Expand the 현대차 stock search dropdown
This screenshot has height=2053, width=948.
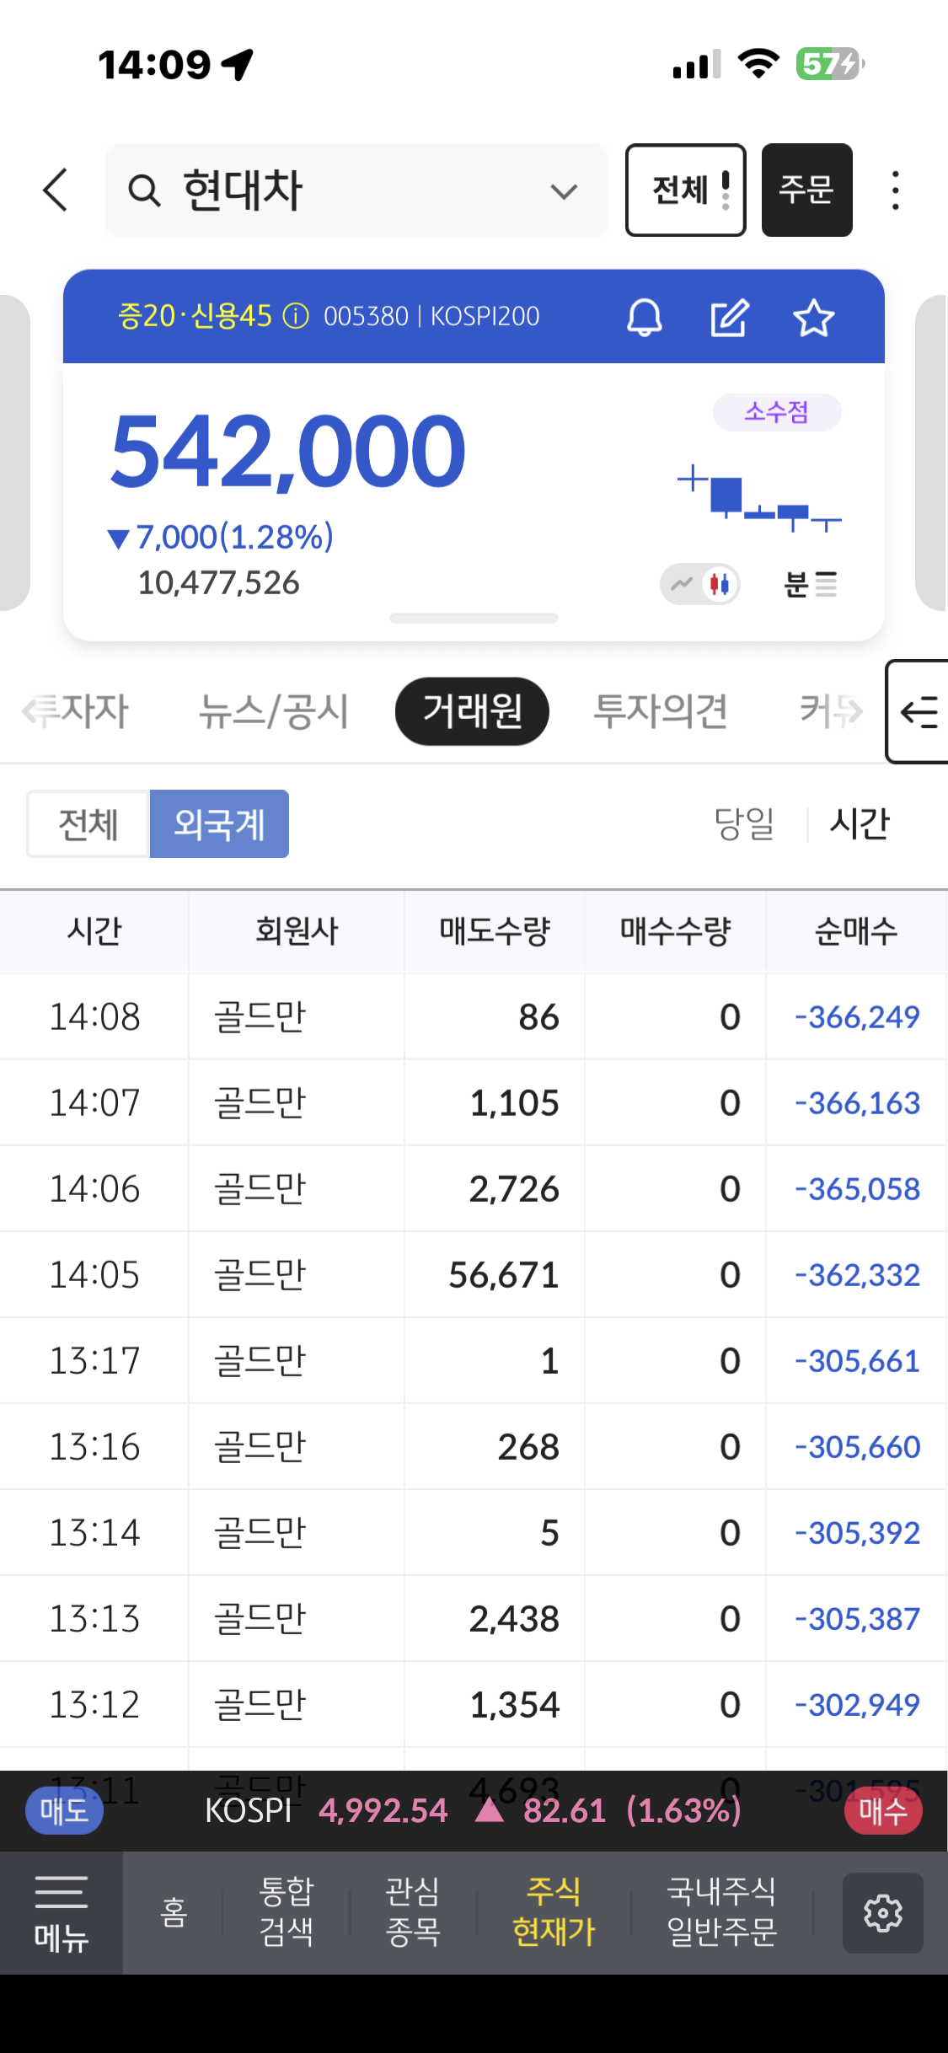(x=563, y=191)
